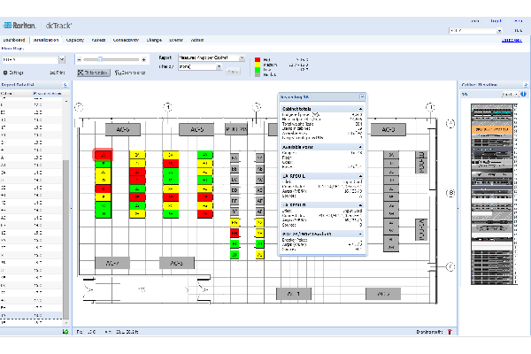Click the Apply button

(233, 72)
